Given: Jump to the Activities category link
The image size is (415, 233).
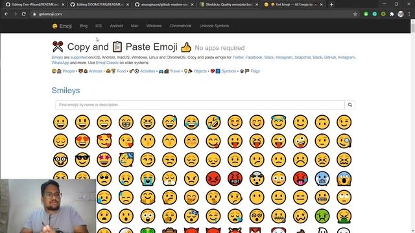Looking at the screenshot, I should (x=148, y=71).
